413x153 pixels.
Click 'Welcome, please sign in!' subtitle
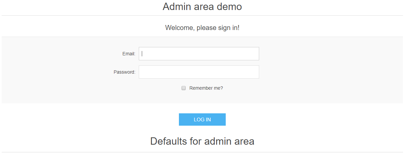pyautogui.click(x=202, y=28)
